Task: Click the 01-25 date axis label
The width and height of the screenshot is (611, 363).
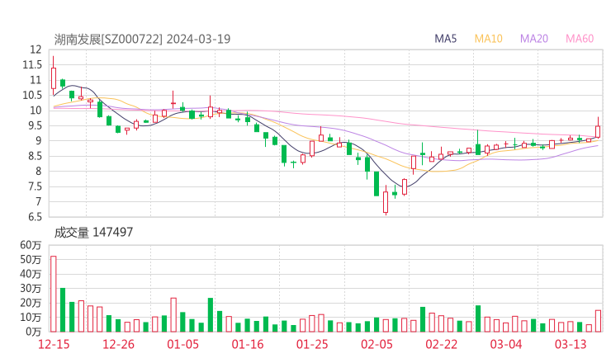Action: [x=312, y=344]
